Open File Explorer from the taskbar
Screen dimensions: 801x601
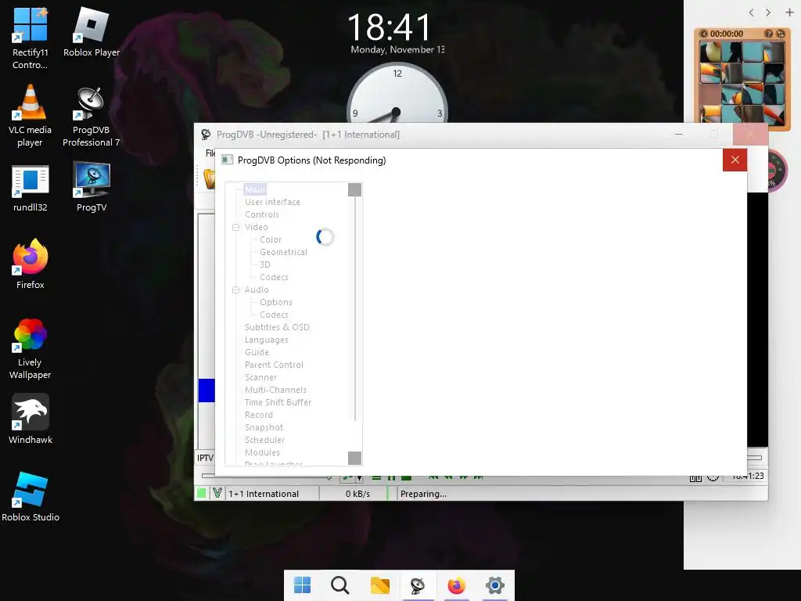pos(379,585)
